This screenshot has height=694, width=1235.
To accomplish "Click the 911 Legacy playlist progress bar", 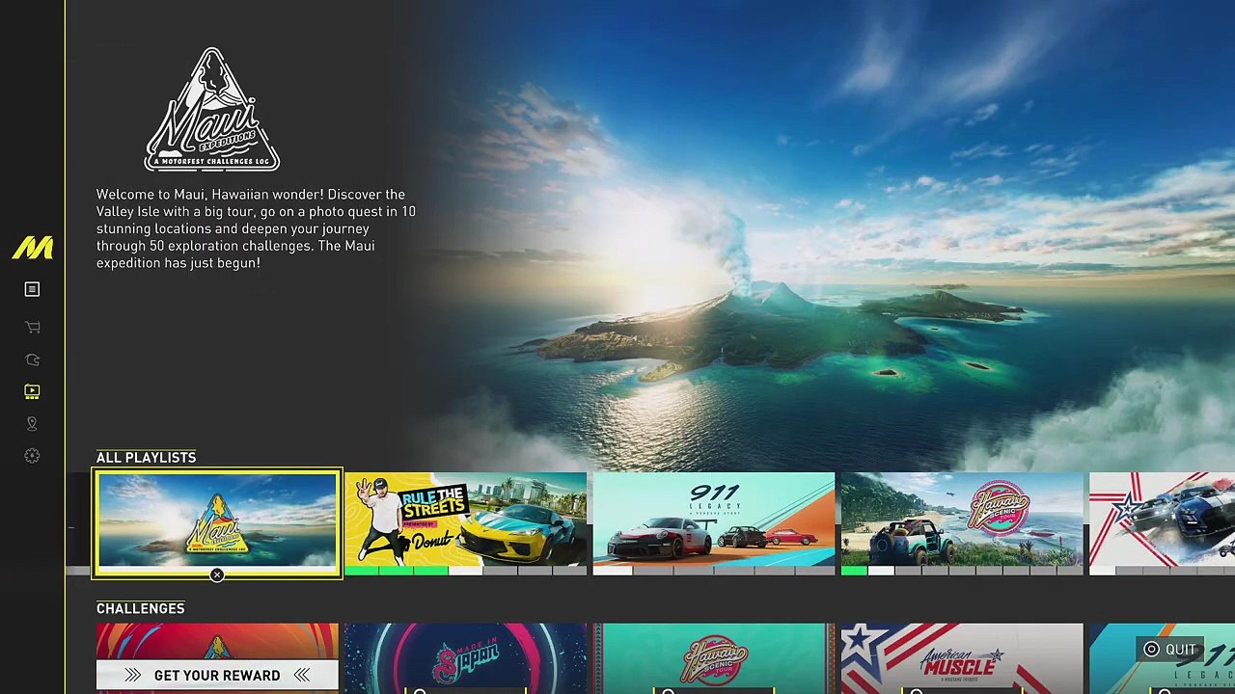I will [x=713, y=571].
